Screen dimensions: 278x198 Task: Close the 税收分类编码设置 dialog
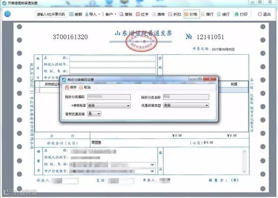210,79
